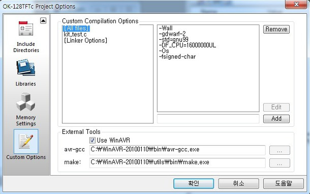Screen dimensions: 310x194
Task: Open help with the 도움말 button
Action: 284,183
